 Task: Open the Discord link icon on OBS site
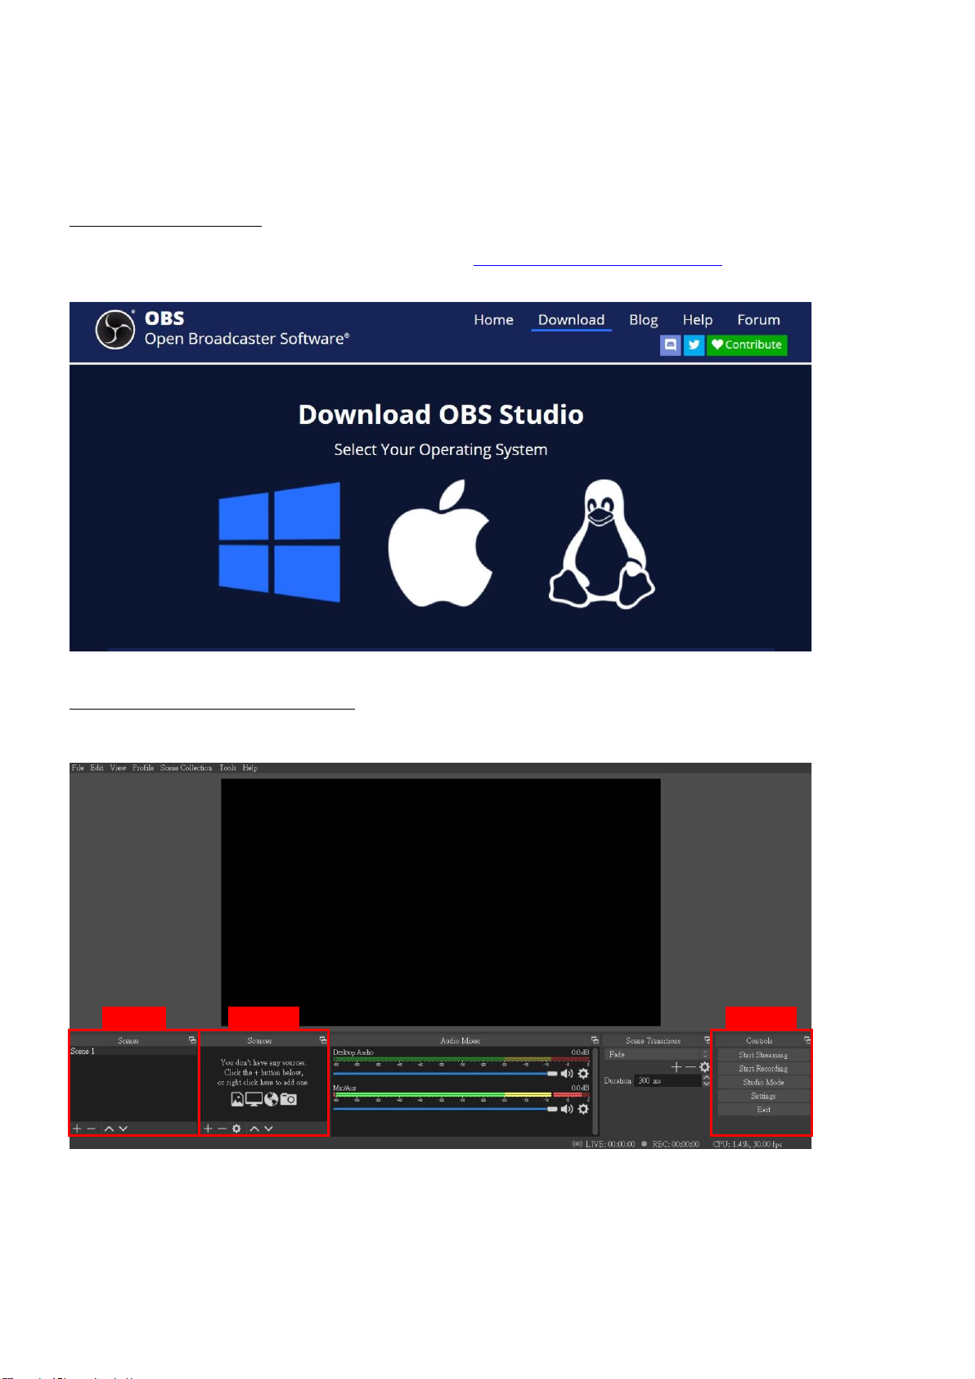click(670, 345)
